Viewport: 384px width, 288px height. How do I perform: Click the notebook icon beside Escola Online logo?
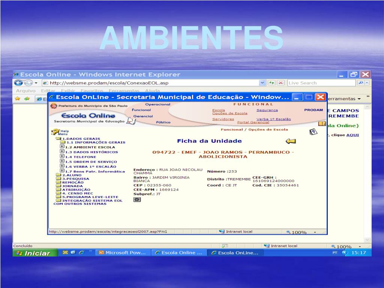click(131, 121)
